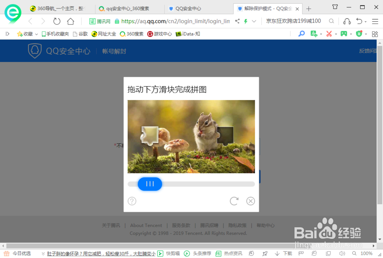This screenshot has width=383, height=258.
Task: Click the 腾讯网 site certificate badge
Action: (100, 21)
